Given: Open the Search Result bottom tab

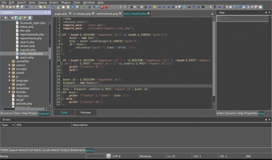Looking at the screenshot, I should [18, 150].
